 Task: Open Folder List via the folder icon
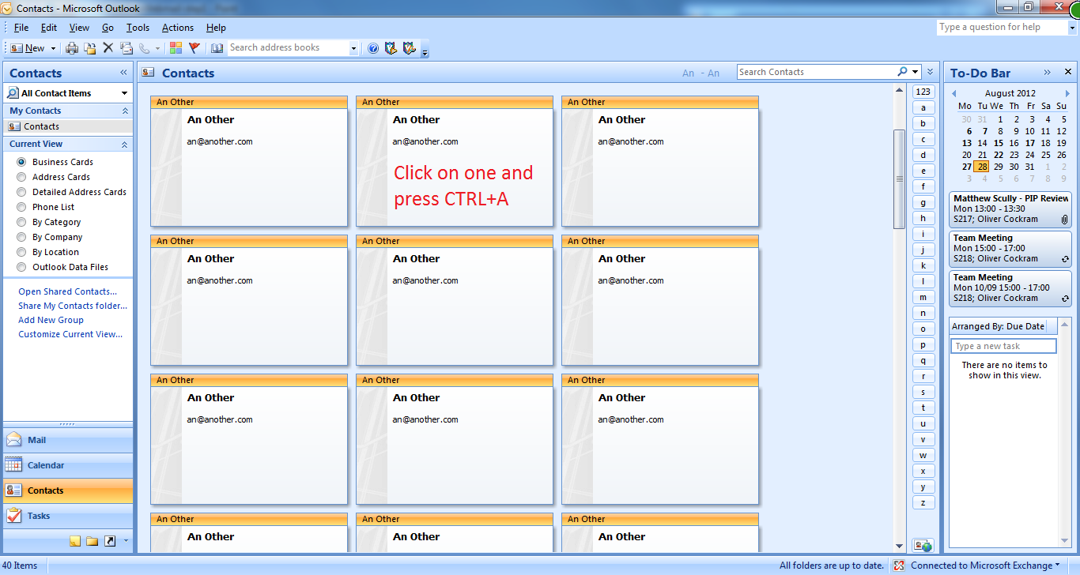tap(93, 541)
